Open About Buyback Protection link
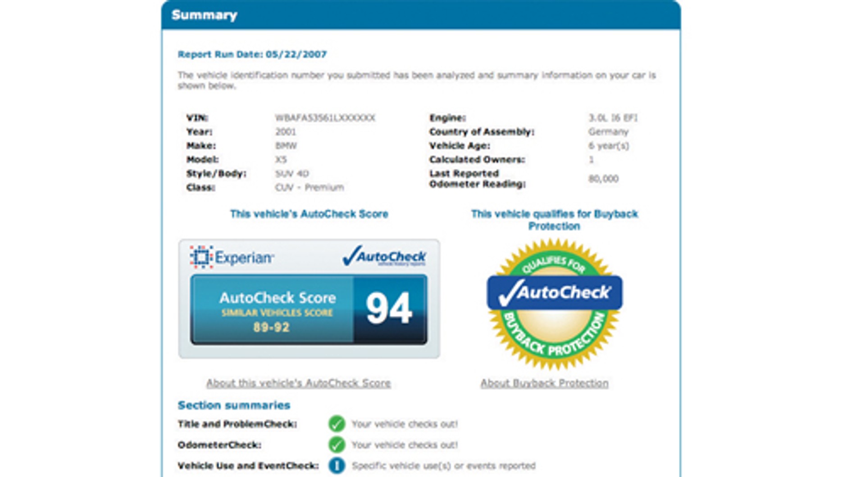This screenshot has height=477, width=847. pos(544,383)
